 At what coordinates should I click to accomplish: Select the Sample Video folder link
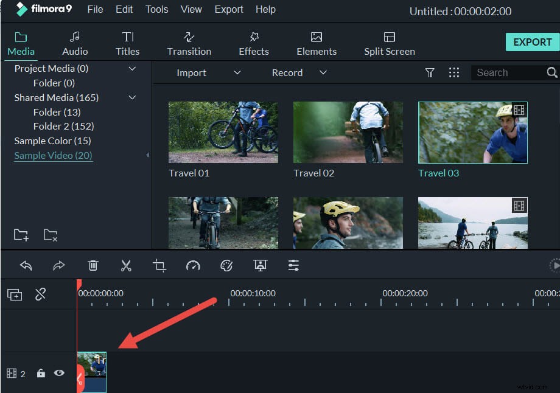[x=53, y=155]
